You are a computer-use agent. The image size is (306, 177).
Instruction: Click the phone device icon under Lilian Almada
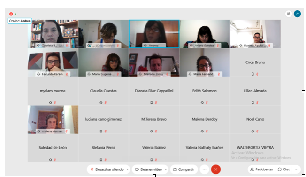[x=252, y=103]
